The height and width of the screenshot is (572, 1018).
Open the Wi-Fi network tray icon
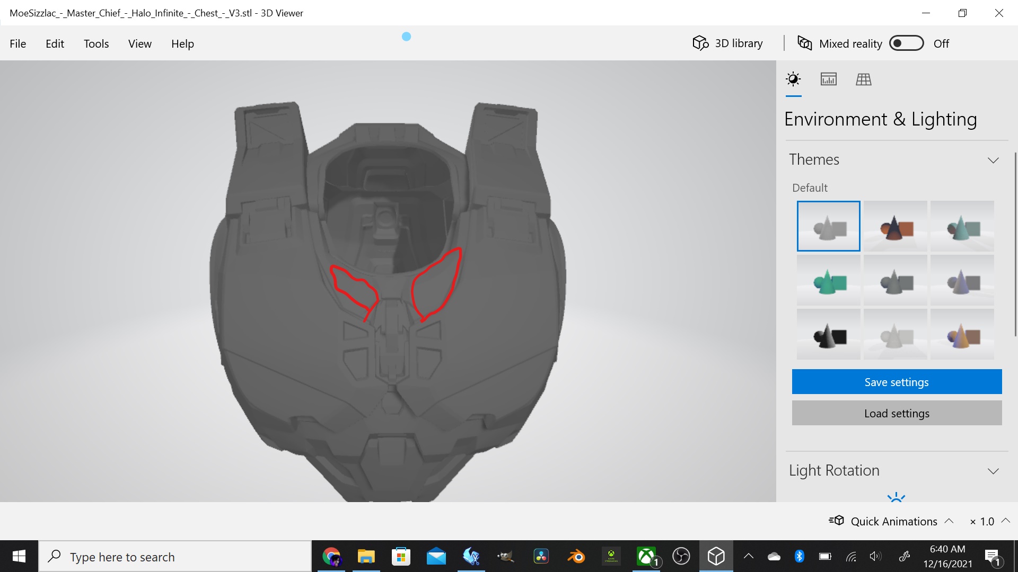point(851,556)
